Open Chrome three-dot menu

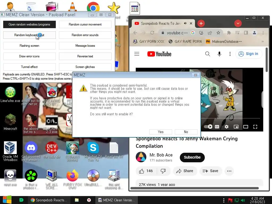(x=263, y=33)
